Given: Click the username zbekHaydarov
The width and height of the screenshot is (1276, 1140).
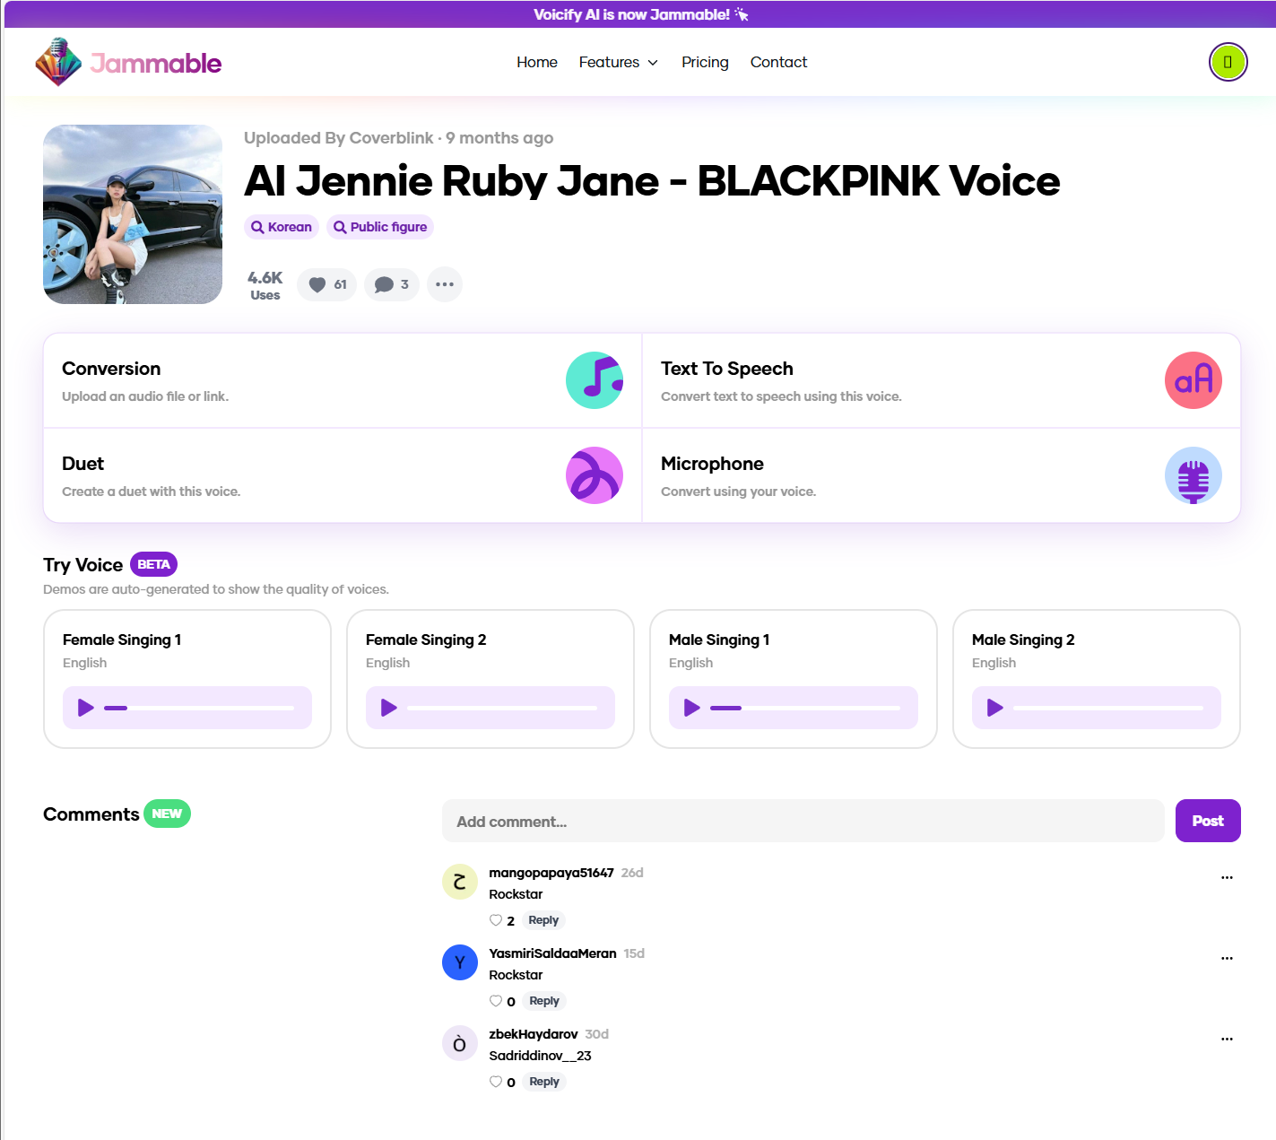Looking at the screenshot, I should click(x=534, y=1034).
